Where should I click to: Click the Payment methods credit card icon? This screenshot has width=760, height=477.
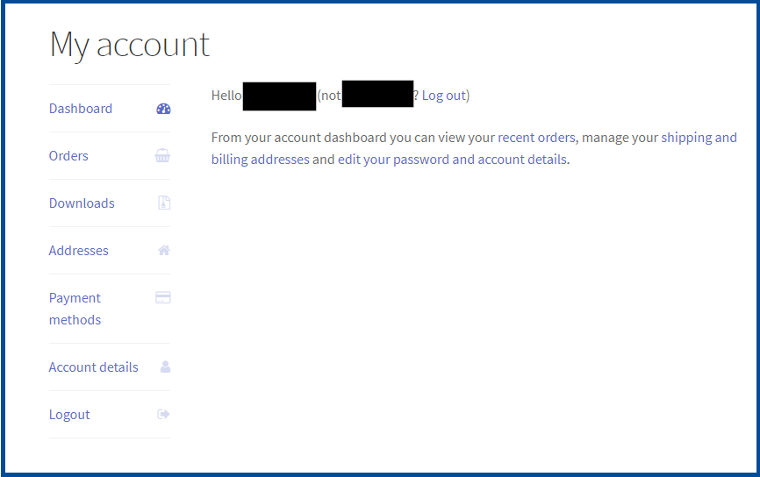pos(163,297)
